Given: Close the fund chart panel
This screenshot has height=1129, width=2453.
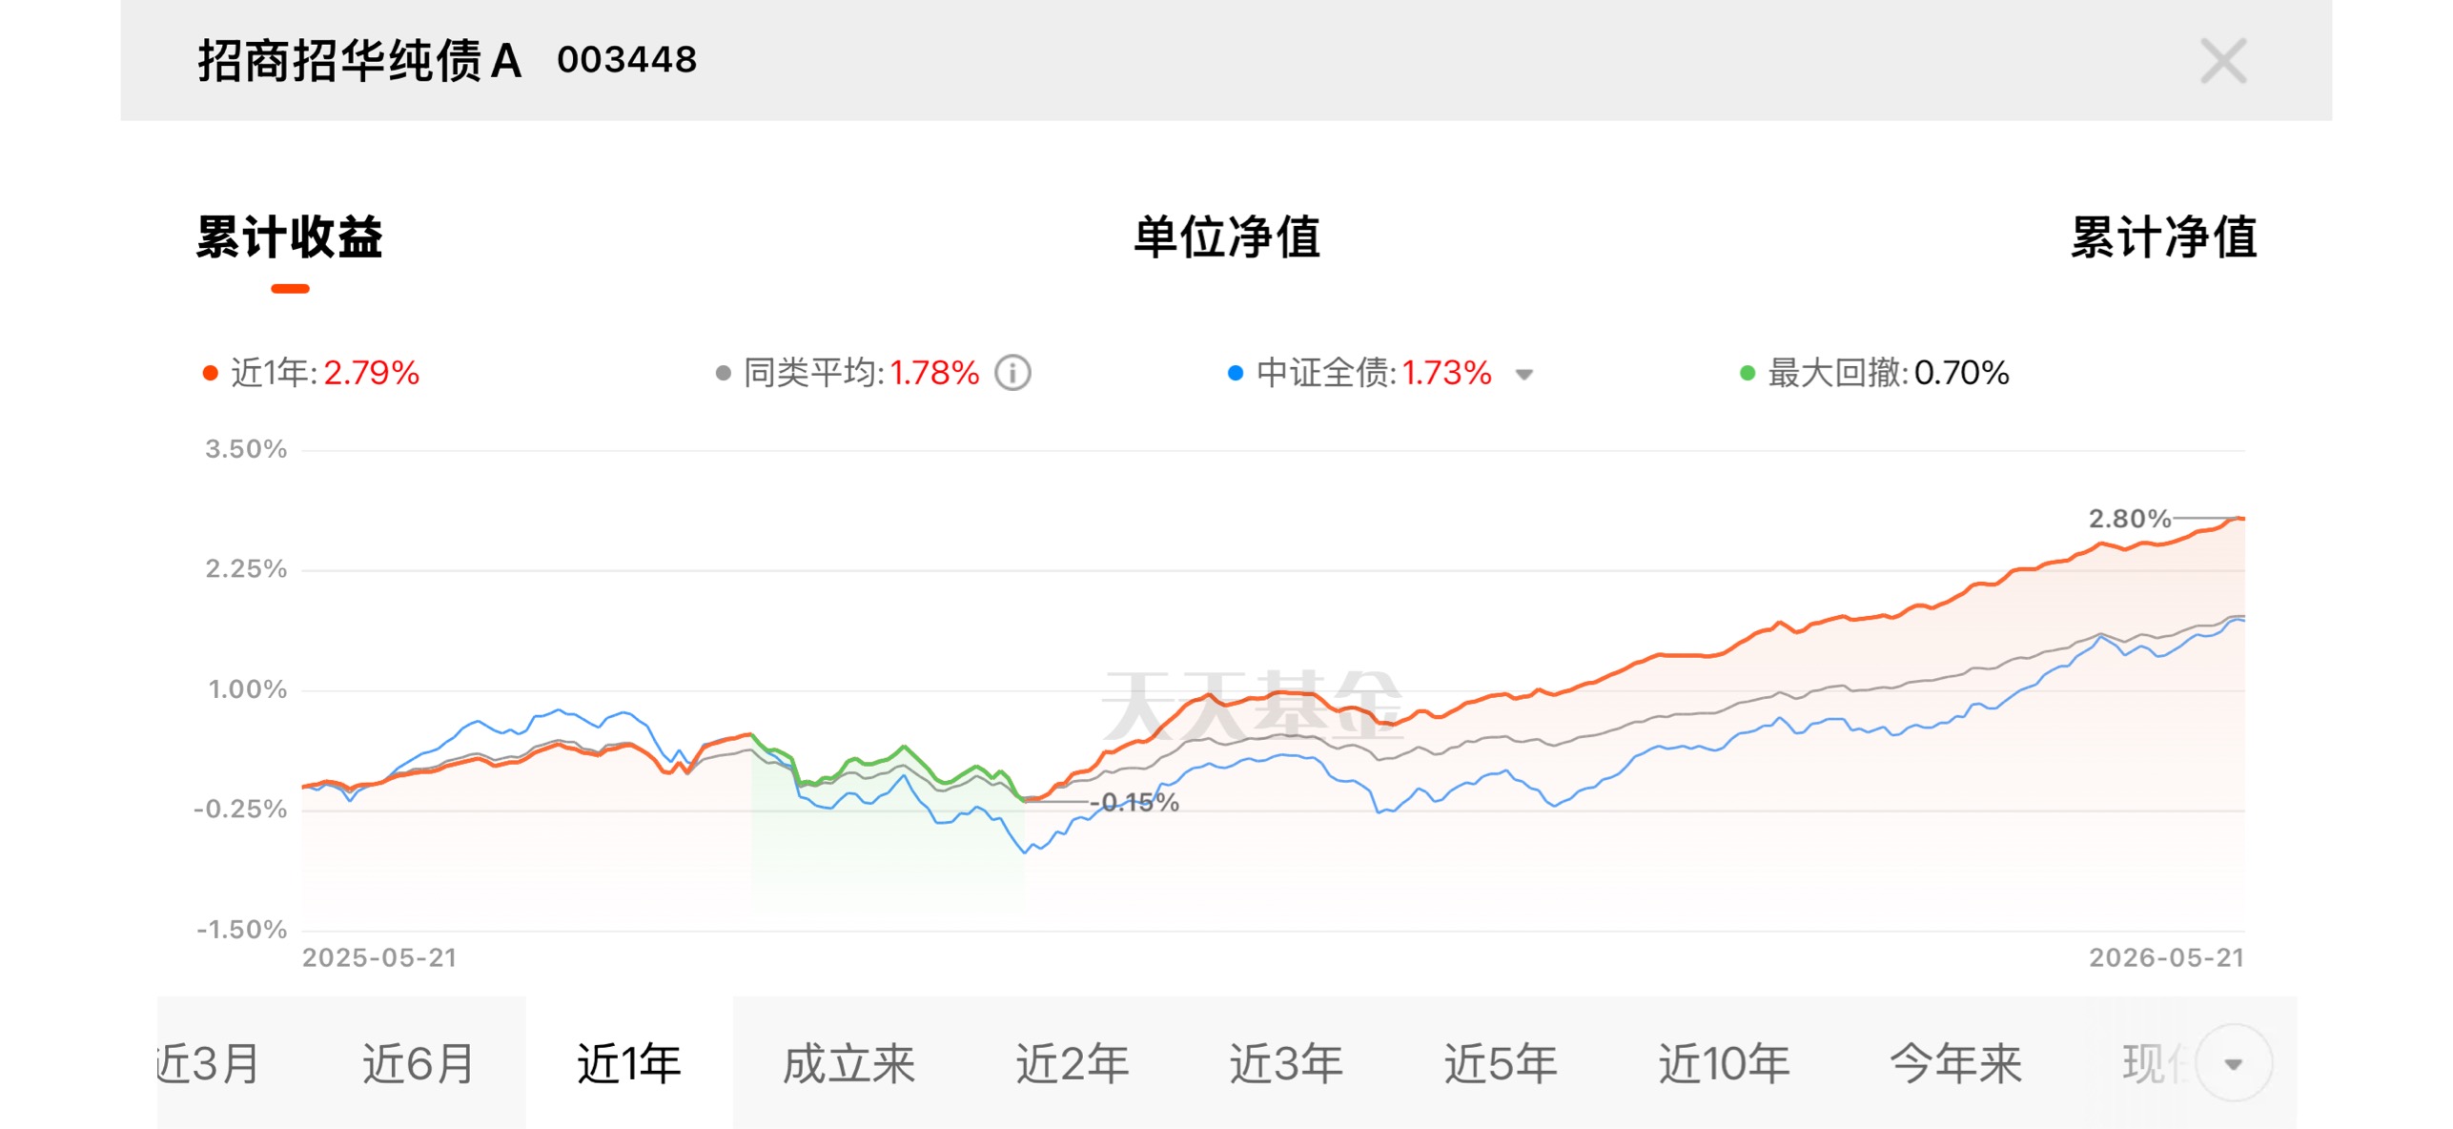Looking at the screenshot, I should point(2222,61).
